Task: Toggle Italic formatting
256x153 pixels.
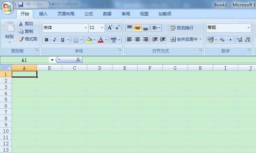Action: tap(54, 40)
